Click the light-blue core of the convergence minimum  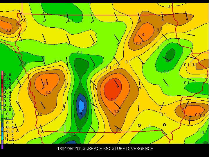[82, 105]
